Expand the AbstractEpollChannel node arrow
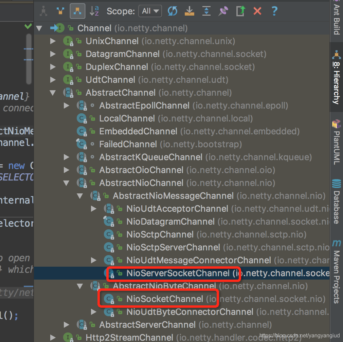 click(x=66, y=106)
